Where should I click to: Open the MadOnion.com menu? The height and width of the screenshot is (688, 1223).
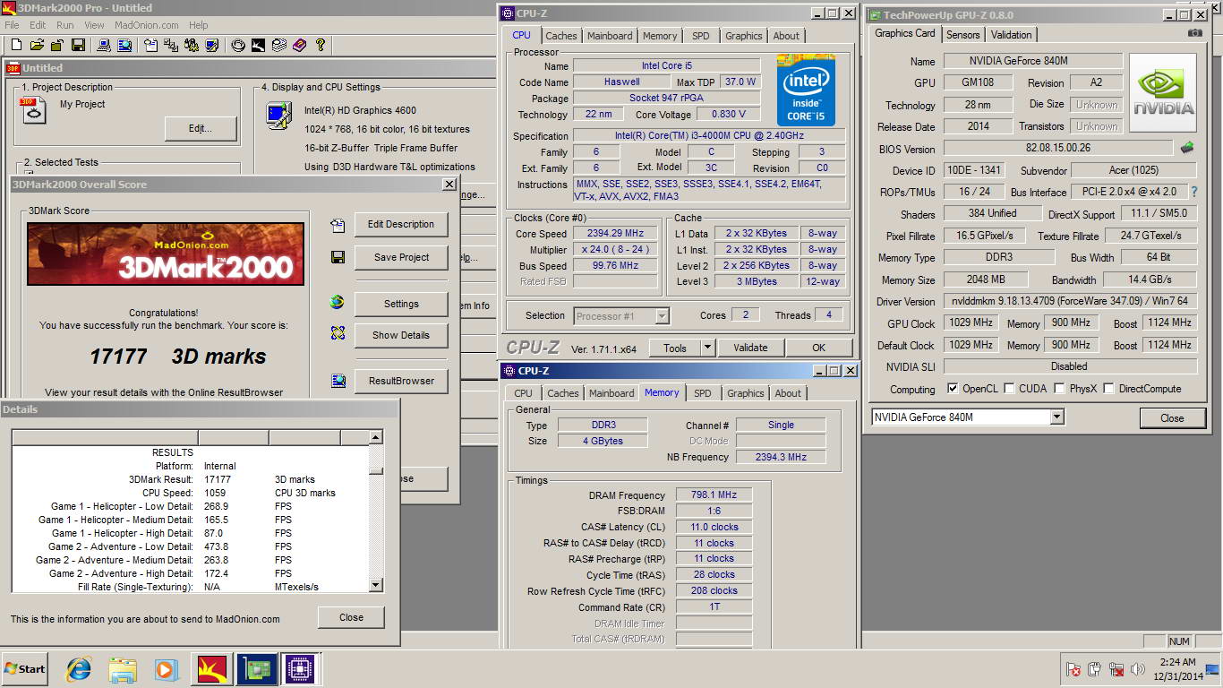click(146, 25)
